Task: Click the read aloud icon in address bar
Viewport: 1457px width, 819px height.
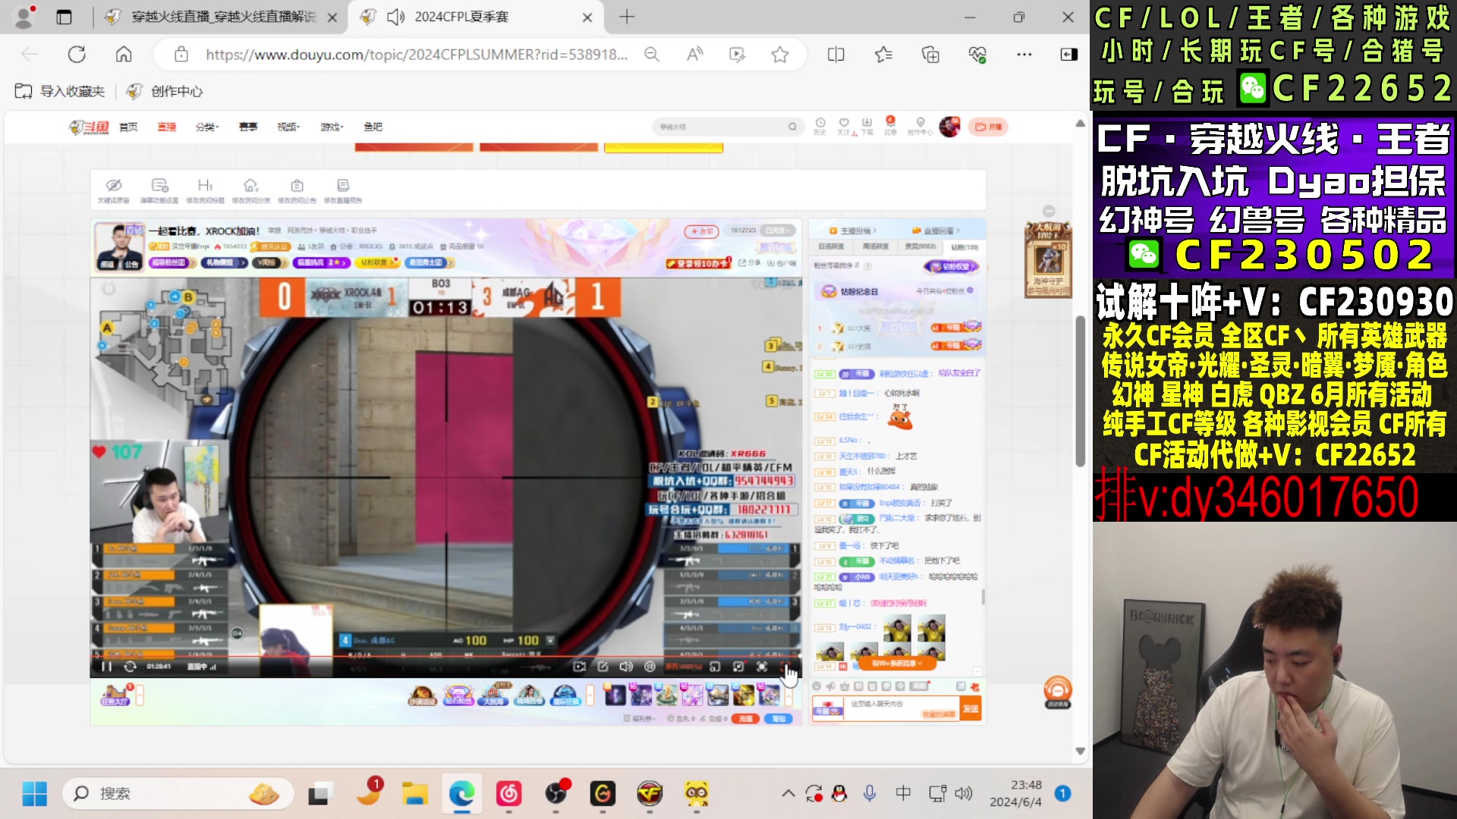Action: point(694,55)
